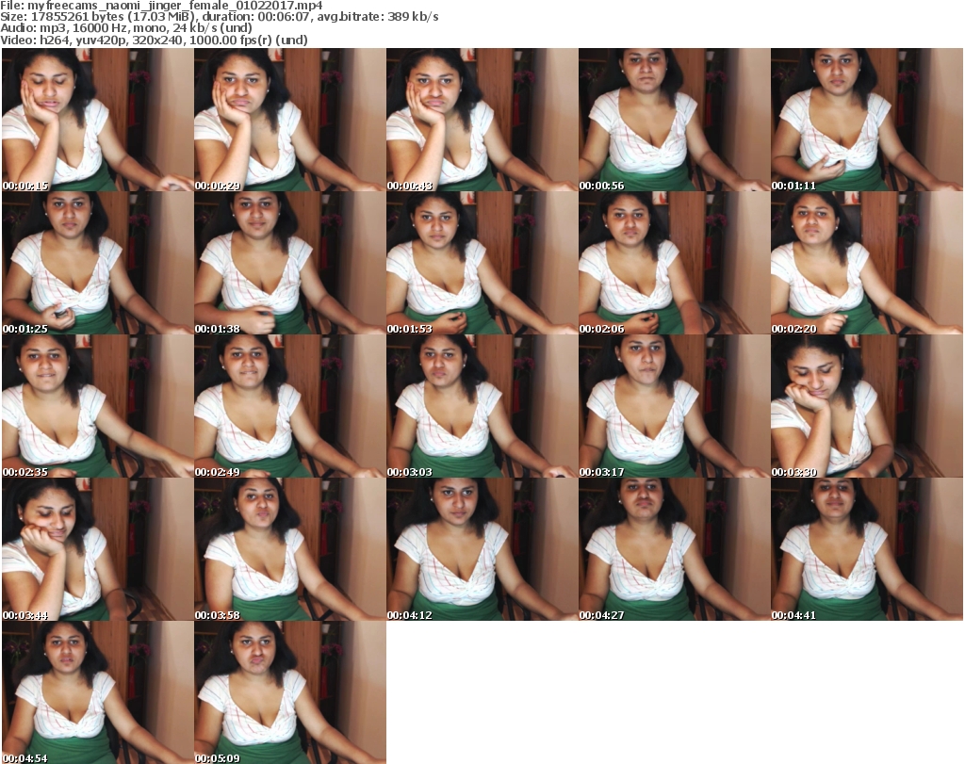Click the Audio mp3 info line

coord(126,28)
